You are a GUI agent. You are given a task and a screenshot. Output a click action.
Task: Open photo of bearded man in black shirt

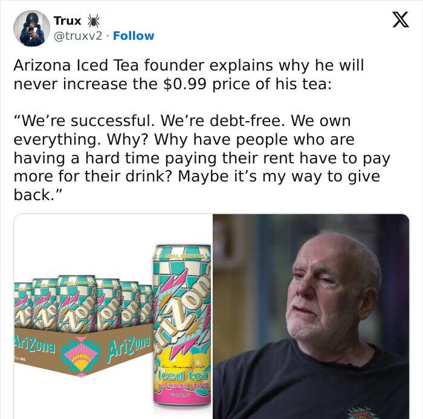pos(311,316)
